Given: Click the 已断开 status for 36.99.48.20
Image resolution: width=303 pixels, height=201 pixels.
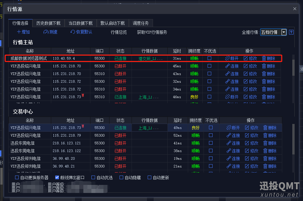Looking at the screenshot, I should pos(121,159).
